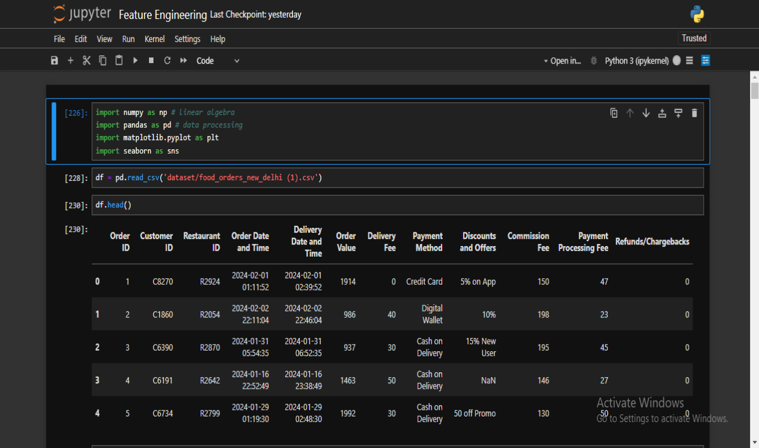This screenshot has height=448, width=759.
Task: Open the table of contents lines icon
Action: (x=689, y=61)
